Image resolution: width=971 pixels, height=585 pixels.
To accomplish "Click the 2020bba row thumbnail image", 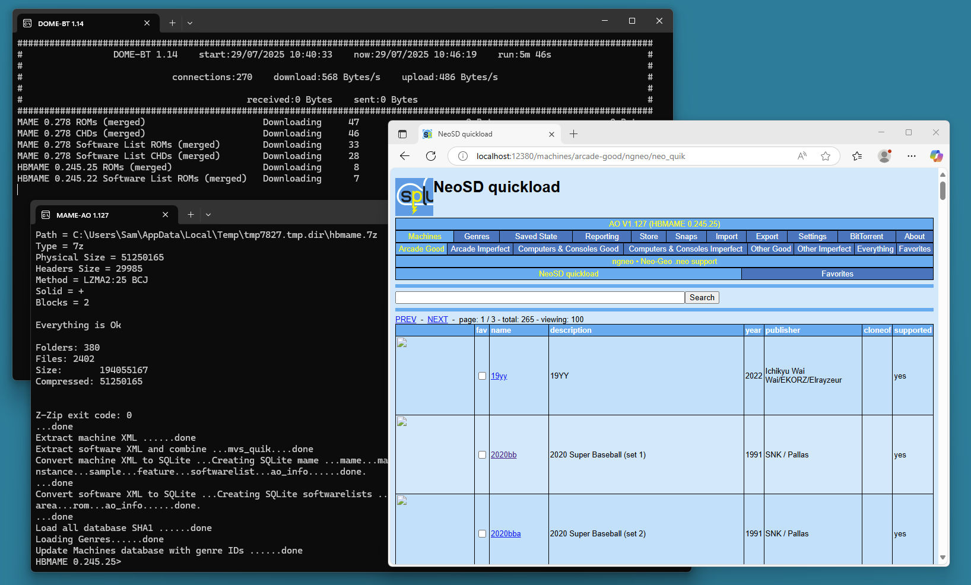I will click(x=402, y=501).
